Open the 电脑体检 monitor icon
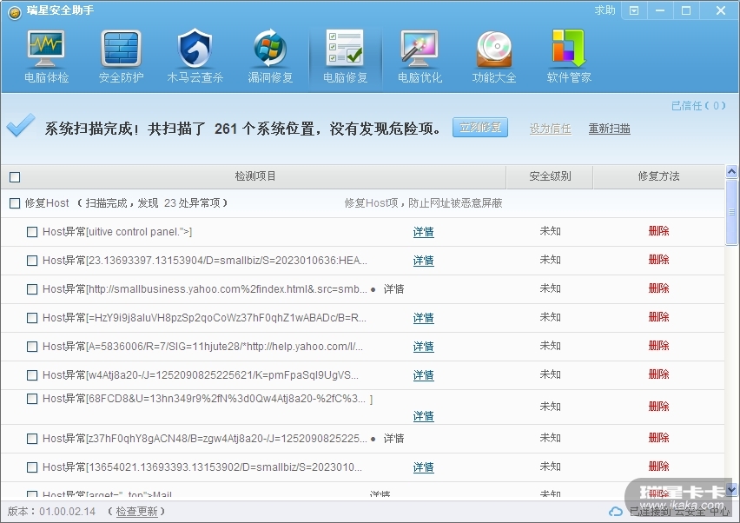The image size is (740, 523). [46, 50]
